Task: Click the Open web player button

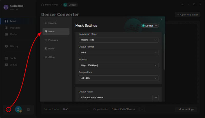Action: [187, 15]
